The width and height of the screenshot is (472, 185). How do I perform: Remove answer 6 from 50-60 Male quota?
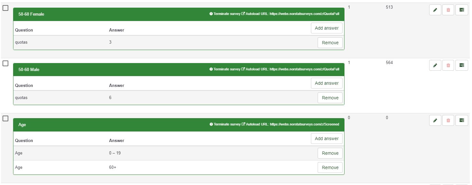330,98
